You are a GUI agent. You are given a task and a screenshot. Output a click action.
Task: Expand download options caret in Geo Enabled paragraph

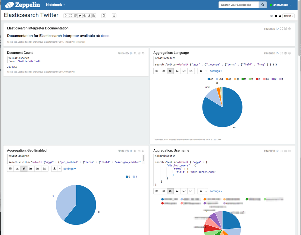[x=60, y=169]
